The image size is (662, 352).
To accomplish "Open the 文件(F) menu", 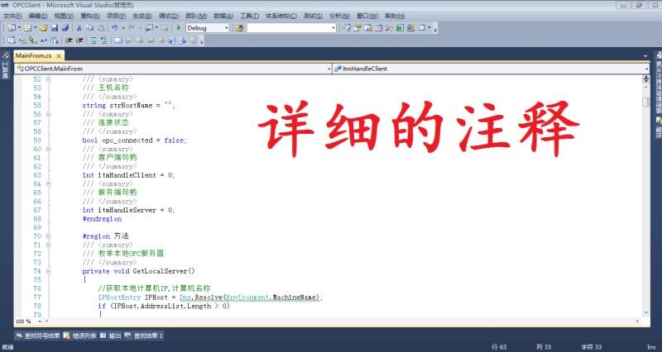I will 12,16.
